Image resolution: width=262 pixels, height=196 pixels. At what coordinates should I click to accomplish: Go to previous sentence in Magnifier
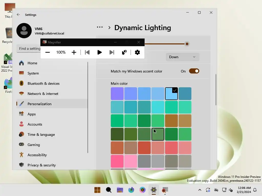tap(87, 52)
